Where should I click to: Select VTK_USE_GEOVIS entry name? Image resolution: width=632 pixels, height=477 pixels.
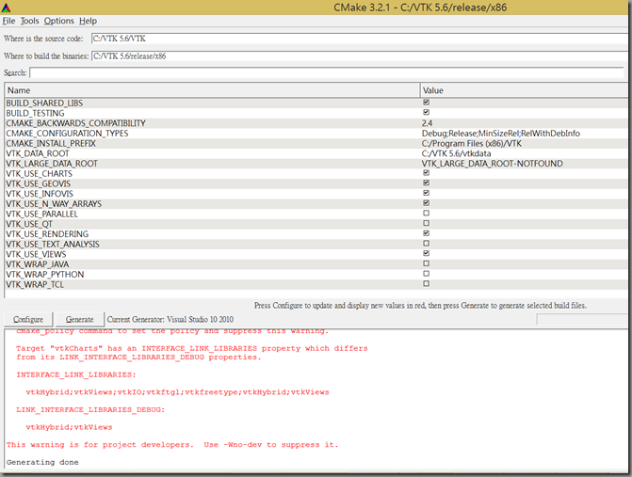39,183
